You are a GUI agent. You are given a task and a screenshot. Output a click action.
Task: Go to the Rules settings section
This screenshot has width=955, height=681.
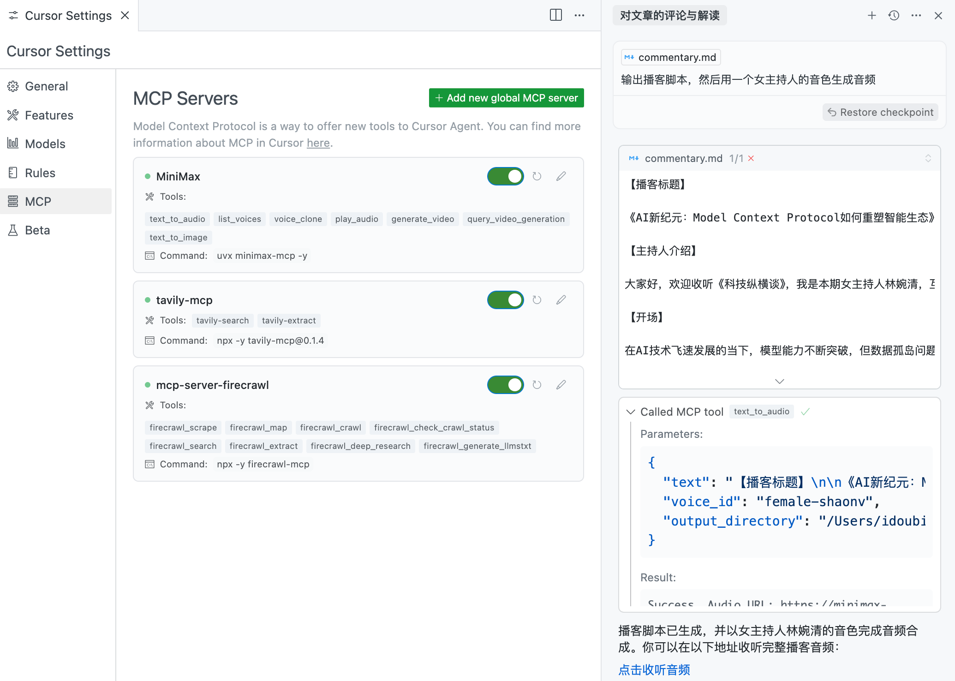tap(40, 173)
